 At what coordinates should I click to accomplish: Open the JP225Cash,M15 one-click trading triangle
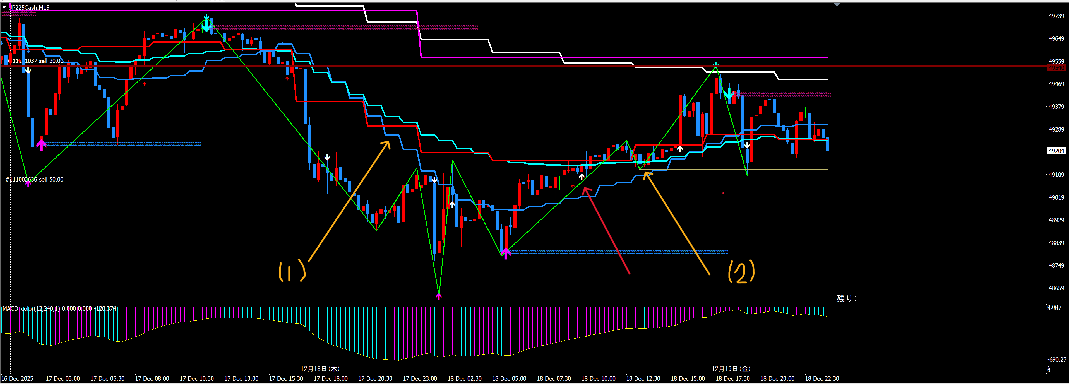tap(4, 7)
